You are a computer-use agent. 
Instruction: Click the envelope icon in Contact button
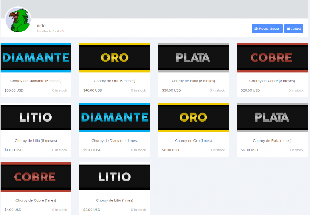pos(288,29)
